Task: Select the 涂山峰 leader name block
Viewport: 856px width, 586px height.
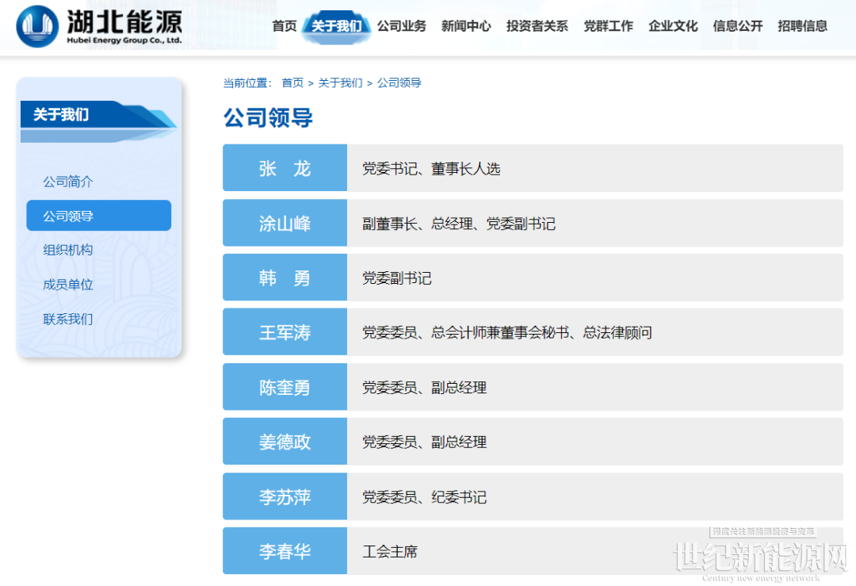Action: click(285, 224)
